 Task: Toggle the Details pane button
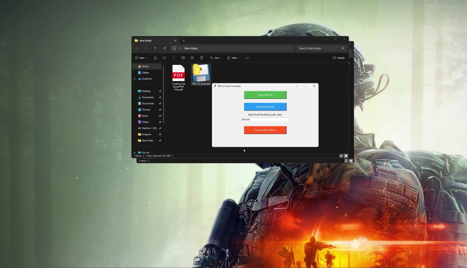339,58
